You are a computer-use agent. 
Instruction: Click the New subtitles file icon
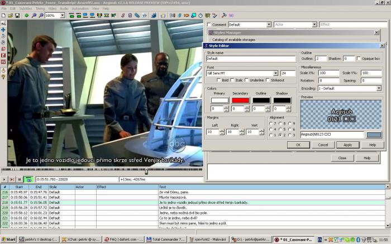click(x=3, y=16)
